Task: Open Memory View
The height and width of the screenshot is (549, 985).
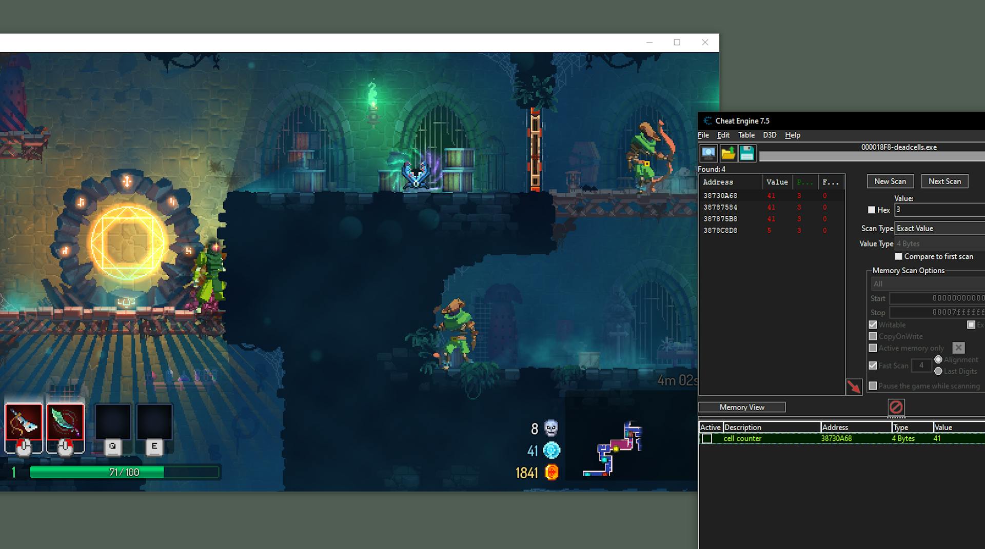Action: click(x=741, y=406)
